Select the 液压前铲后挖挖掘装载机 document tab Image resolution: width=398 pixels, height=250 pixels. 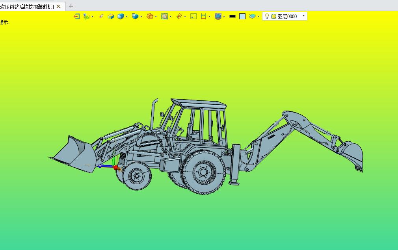(27, 7)
